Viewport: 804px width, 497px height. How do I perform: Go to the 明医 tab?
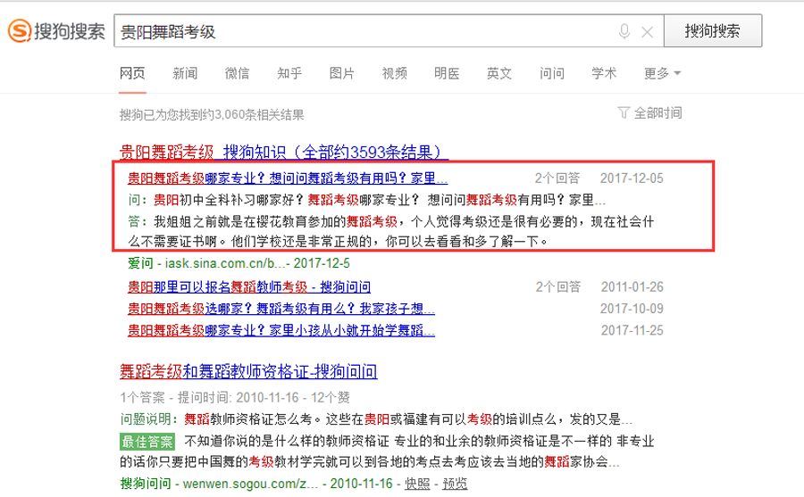447,73
